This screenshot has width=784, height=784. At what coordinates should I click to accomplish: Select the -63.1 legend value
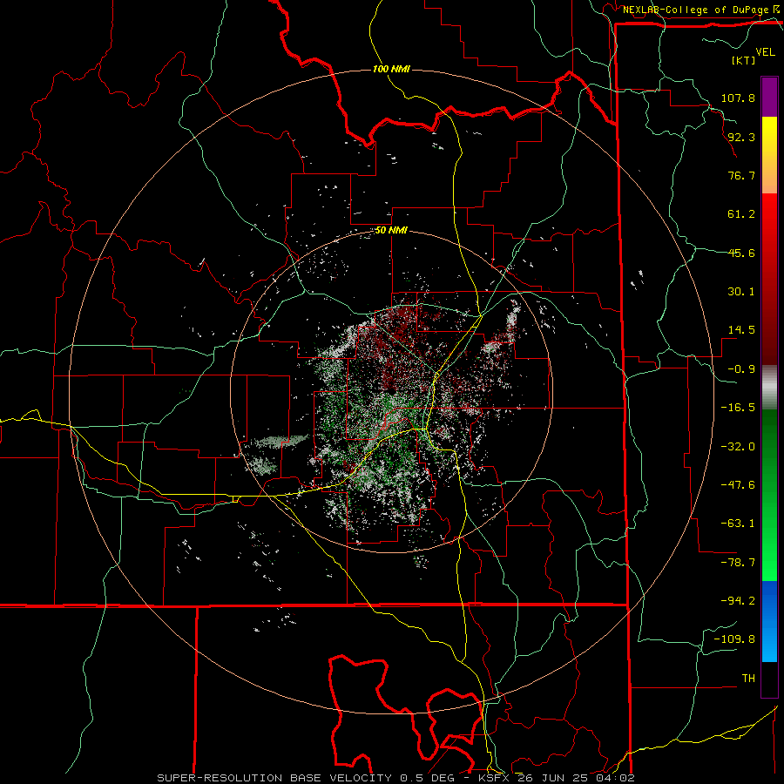pyautogui.click(x=738, y=524)
